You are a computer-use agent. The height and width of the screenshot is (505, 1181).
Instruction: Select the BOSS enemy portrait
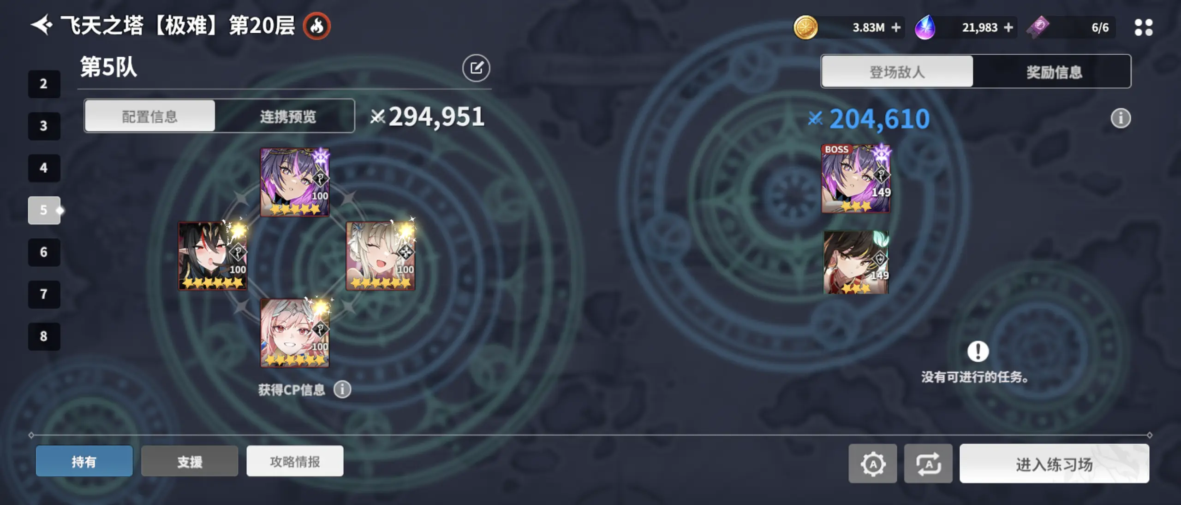tap(856, 178)
